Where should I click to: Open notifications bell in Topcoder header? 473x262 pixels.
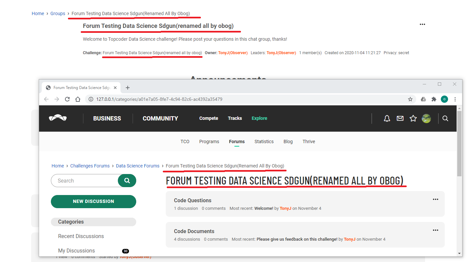[x=387, y=119]
